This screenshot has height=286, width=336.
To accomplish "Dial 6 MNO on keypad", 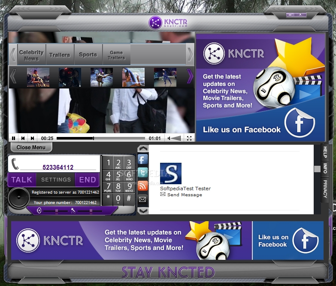I will [129, 175].
